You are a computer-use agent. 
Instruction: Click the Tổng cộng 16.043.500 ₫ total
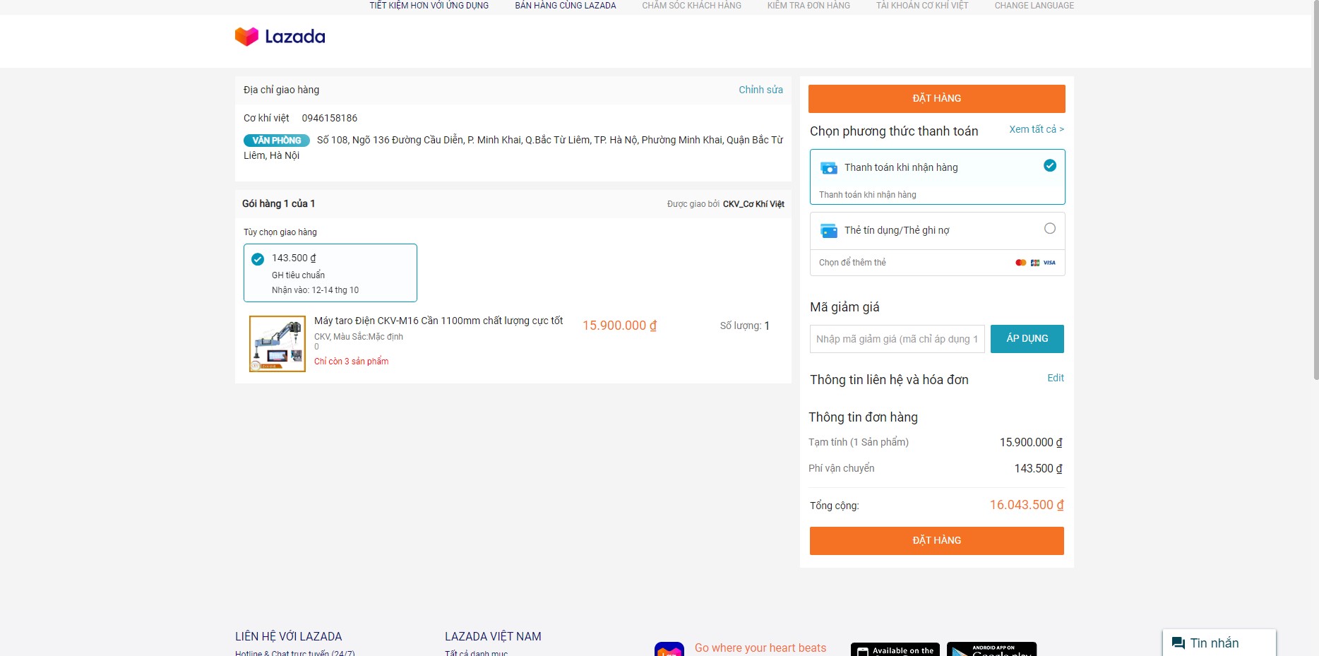[1027, 505]
